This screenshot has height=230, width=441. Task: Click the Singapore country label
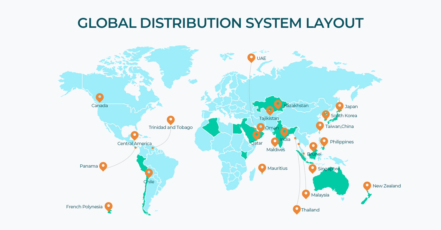pos(328,169)
